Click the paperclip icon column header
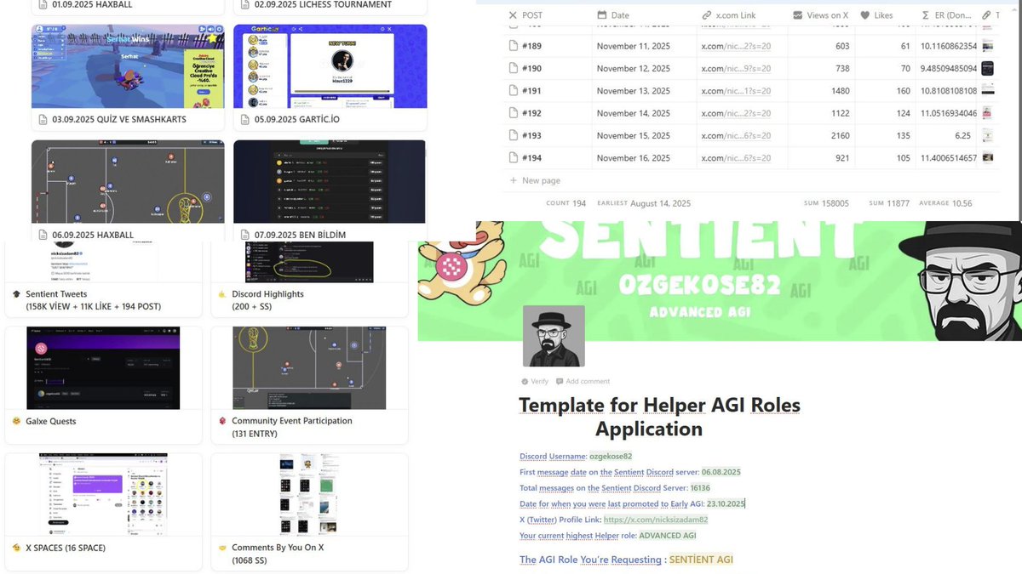This screenshot has height=574, width=1022. coord(986,14)
